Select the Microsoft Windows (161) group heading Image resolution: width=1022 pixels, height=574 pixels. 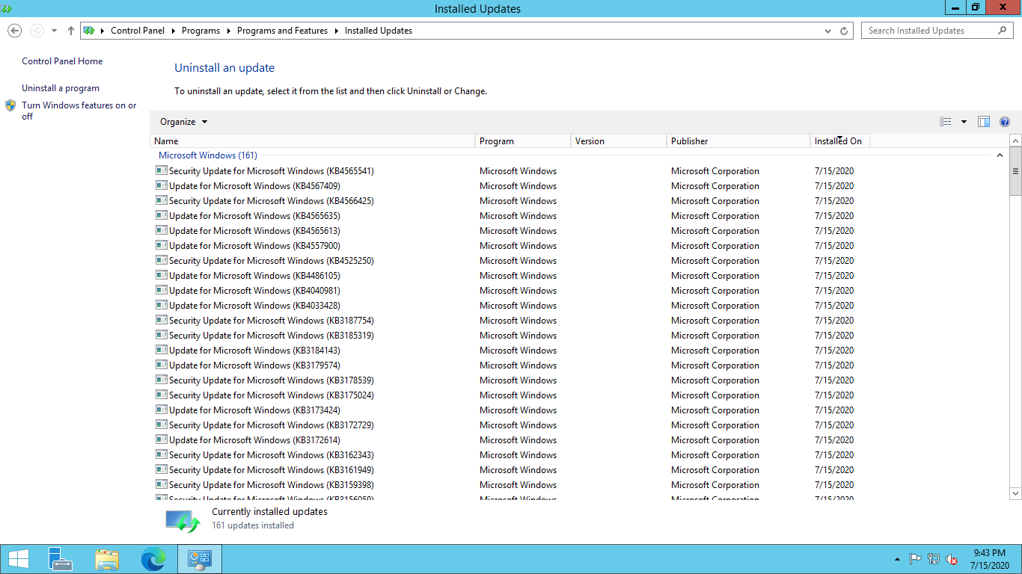pyautogui.click(x=208, y=155)
